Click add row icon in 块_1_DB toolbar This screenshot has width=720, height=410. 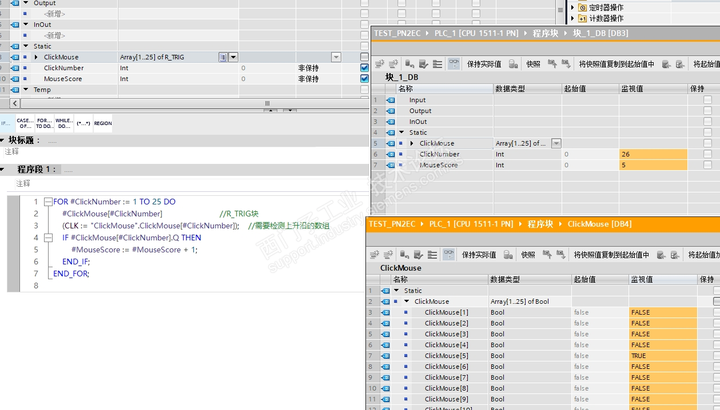pyautogui.click(x=393, y=64)
